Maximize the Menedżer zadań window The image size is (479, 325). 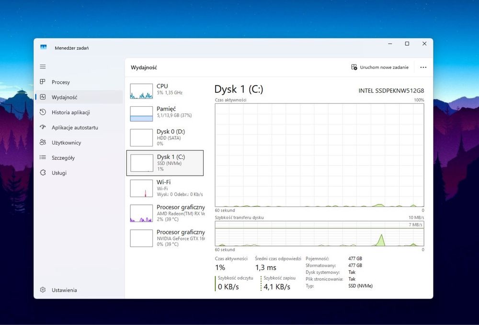(407, 44)
